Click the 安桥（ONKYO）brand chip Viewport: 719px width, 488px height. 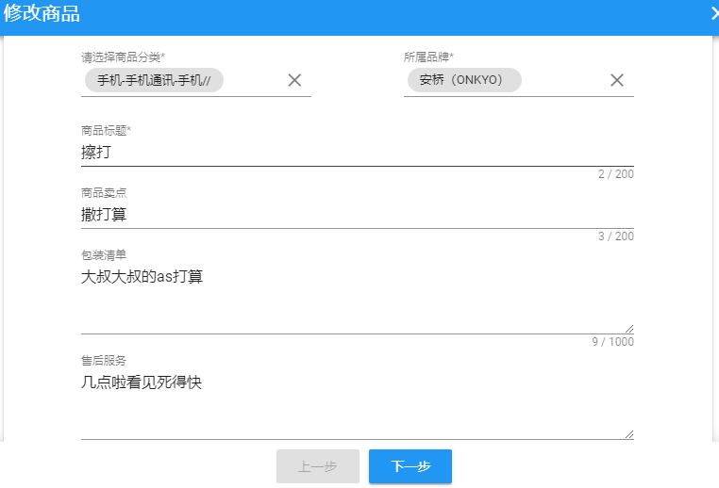tap(464, 80)
